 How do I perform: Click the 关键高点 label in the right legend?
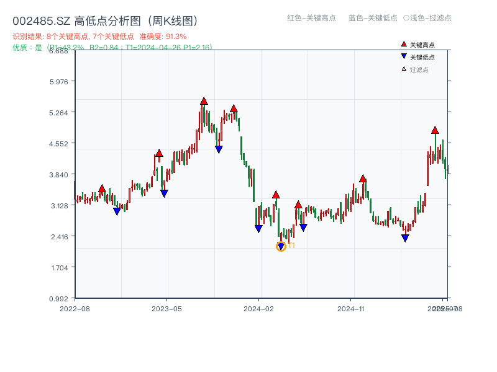click(422, 45)
